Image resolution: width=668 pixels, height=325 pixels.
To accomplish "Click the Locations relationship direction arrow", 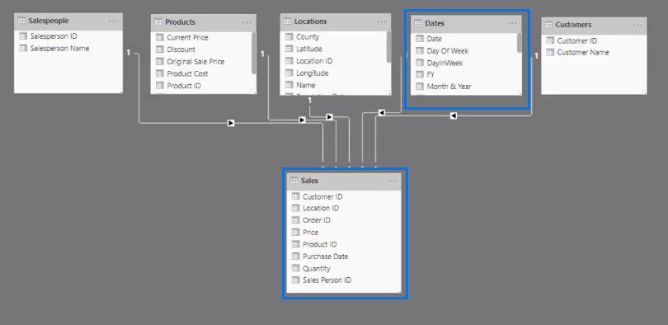I will point(329,116).
